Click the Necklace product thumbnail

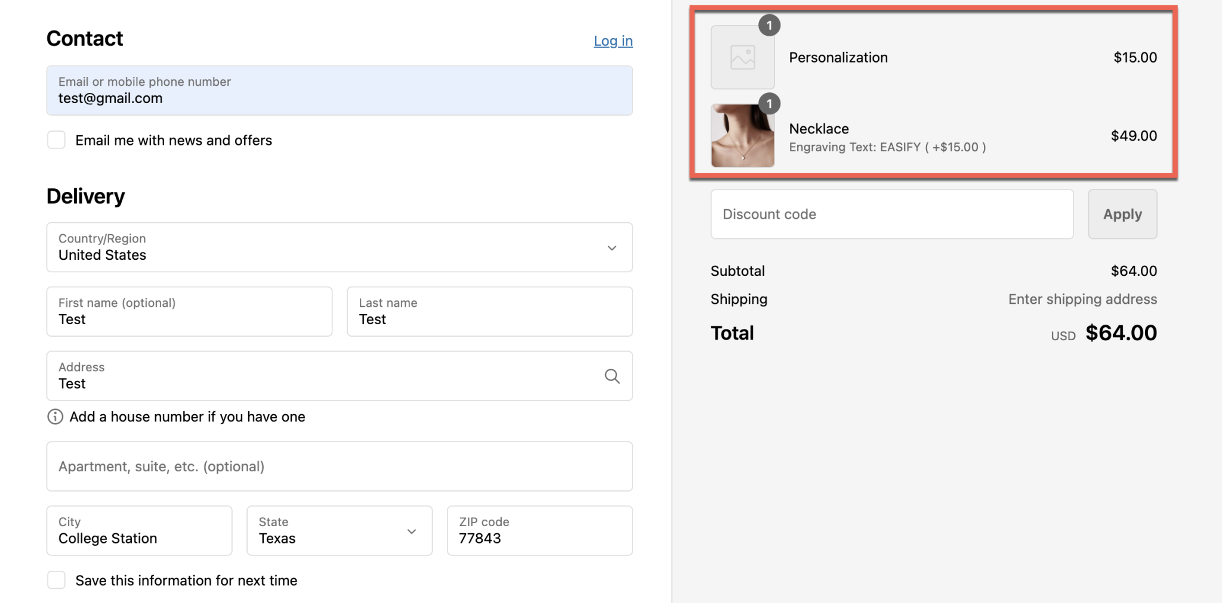click(742, 135)
